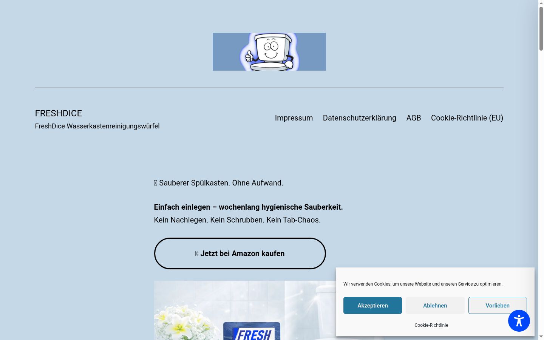Click text 'Einfach einlegen – wochenlang hygienische Sauberkeit.'
544x340 pixels.
(248, 207)
